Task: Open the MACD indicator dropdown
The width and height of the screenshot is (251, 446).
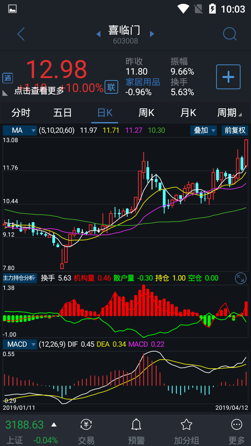Action: (20, 344)
